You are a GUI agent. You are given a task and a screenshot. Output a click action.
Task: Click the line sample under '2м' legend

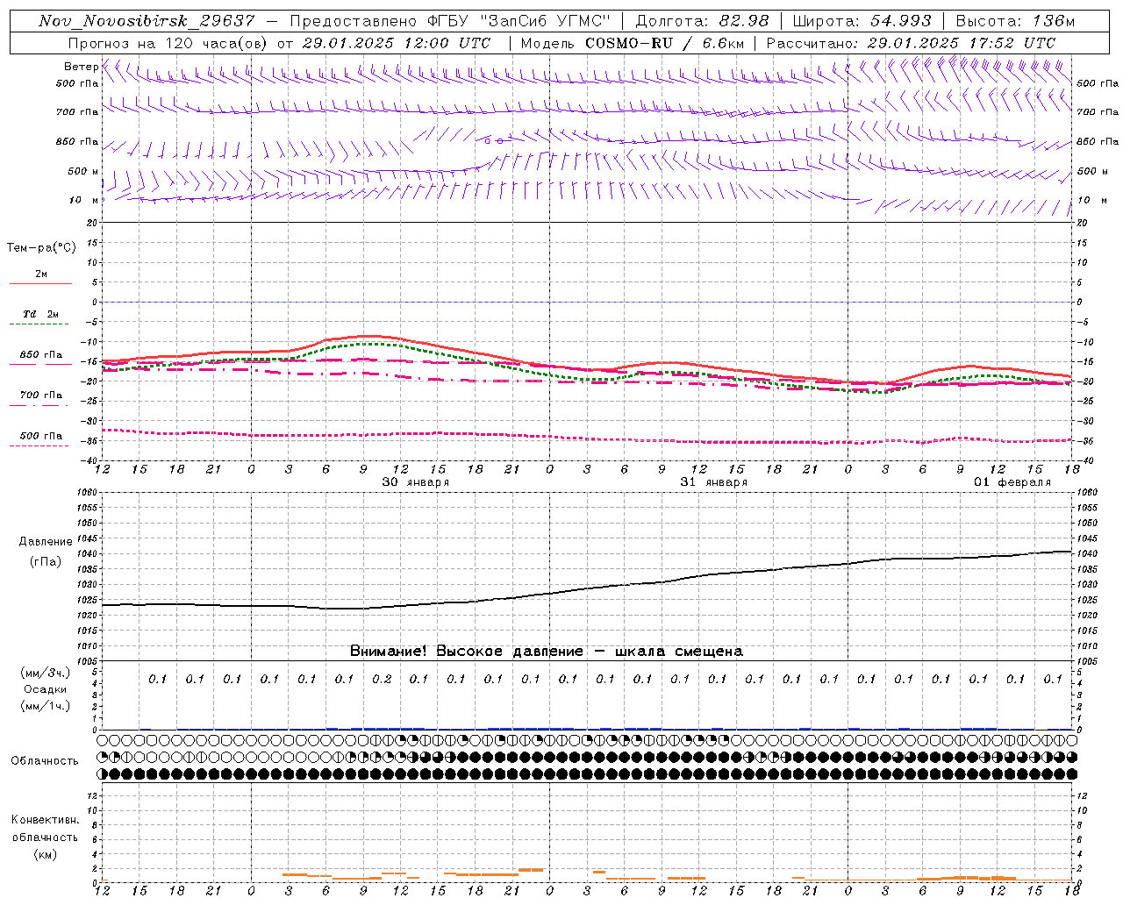[39, 284]
